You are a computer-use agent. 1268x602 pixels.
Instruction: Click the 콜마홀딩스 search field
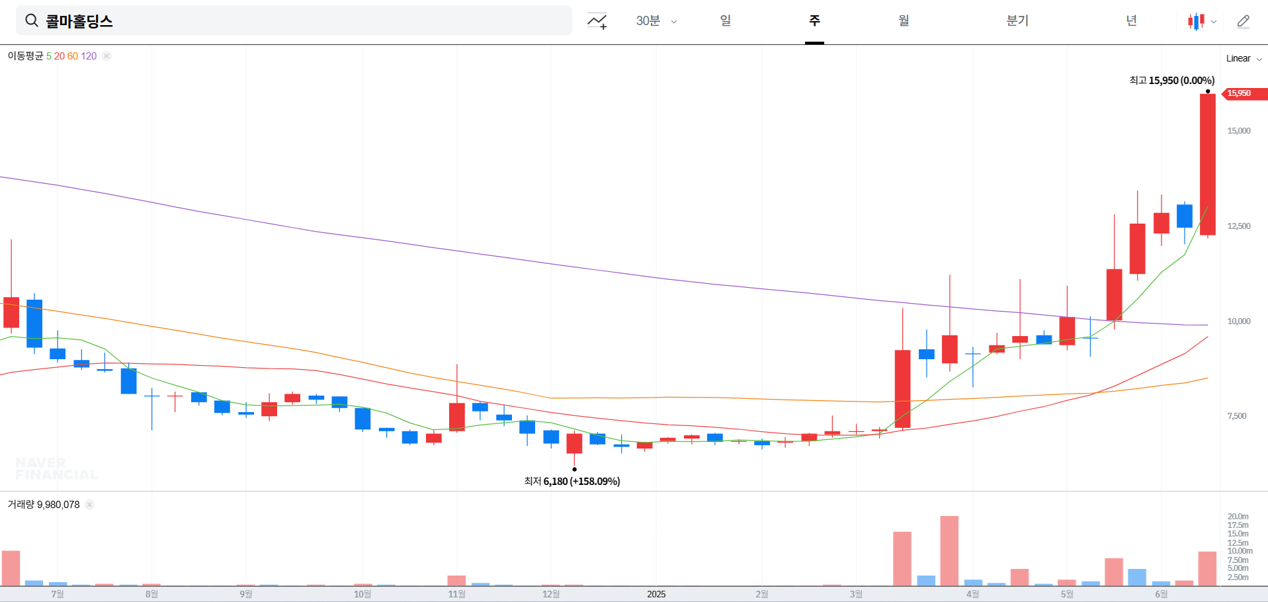294,21
